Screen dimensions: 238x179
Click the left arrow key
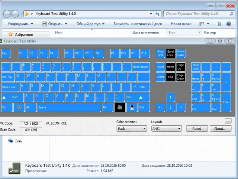click(160, 107)
